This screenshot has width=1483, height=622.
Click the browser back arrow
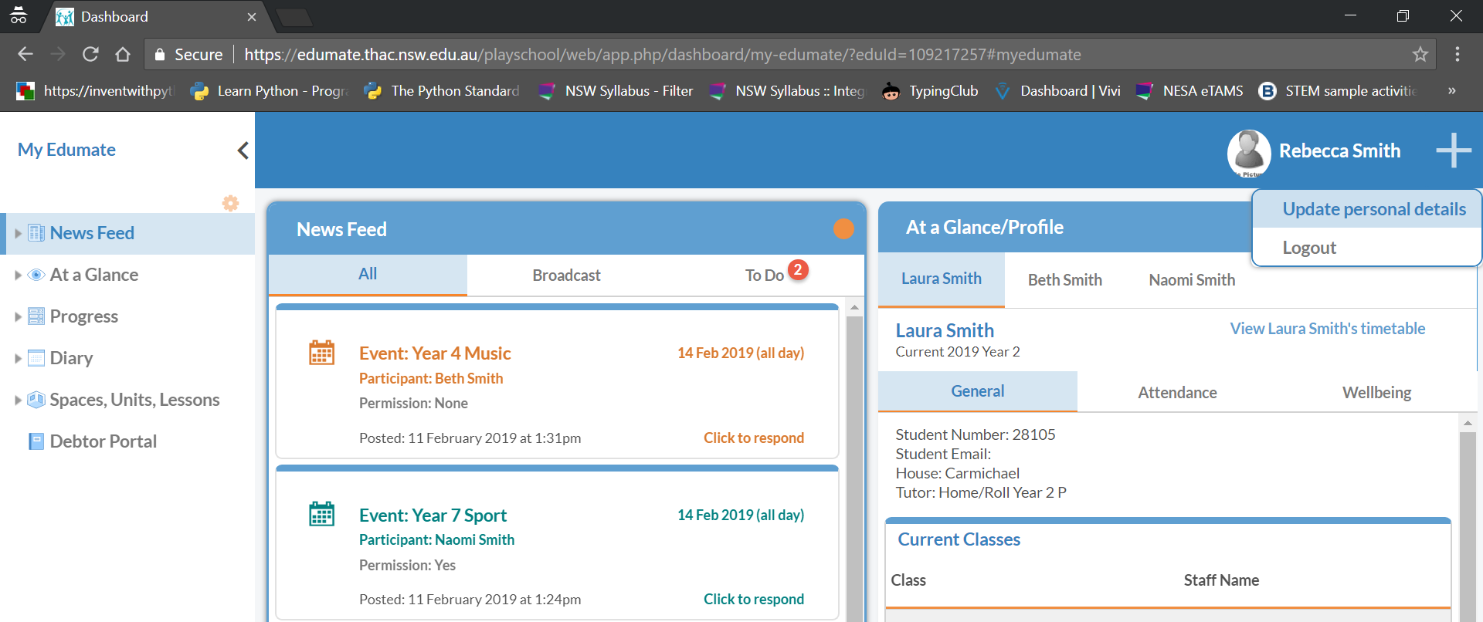pyautogui.click(x=25, y=54)
